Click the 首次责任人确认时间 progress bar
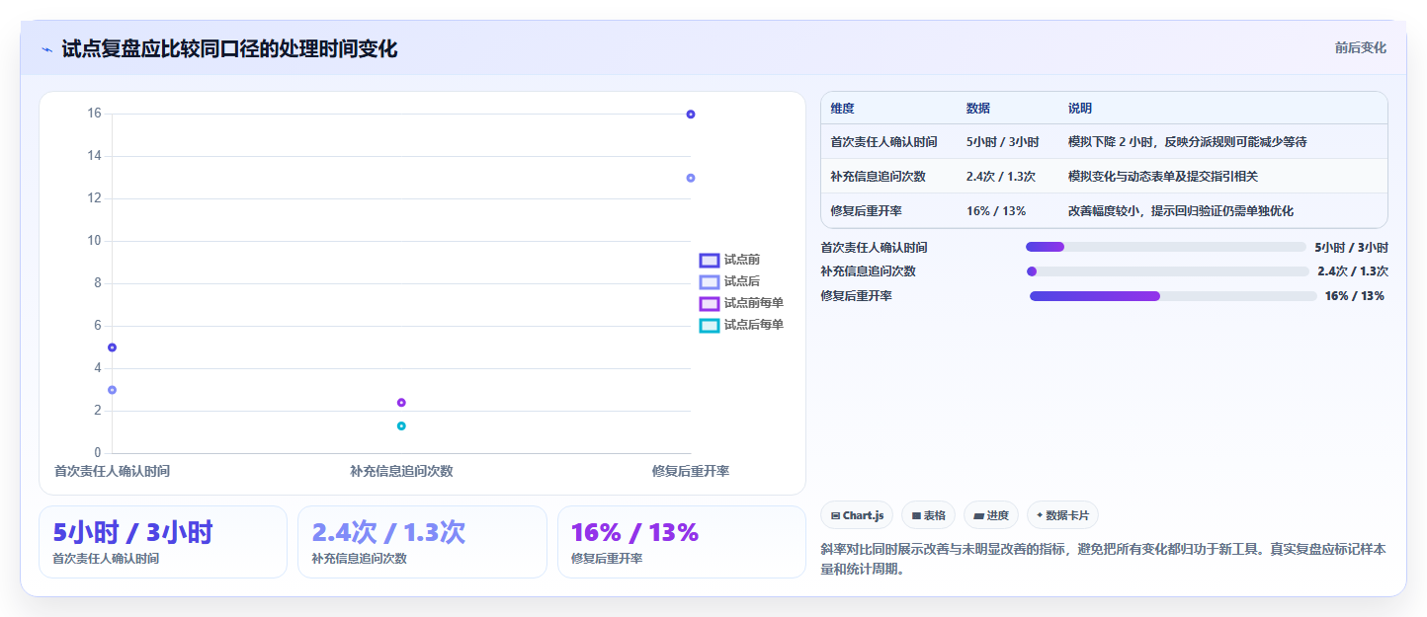This screenshot has height=617, width=1427. click(x=1166, y=247)
